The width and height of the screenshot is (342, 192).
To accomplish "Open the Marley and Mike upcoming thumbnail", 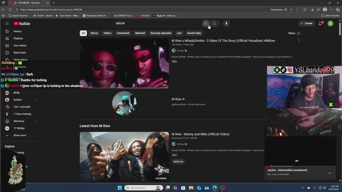I will coord(124,157).
